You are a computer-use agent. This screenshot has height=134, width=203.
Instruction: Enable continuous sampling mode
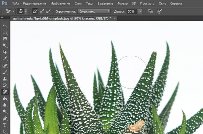pyautogui.click(x=35, y=12)
